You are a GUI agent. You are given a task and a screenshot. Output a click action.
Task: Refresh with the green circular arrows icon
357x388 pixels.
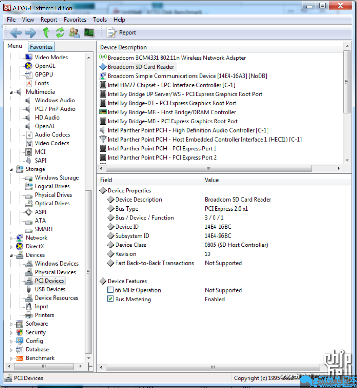(60, 32)
